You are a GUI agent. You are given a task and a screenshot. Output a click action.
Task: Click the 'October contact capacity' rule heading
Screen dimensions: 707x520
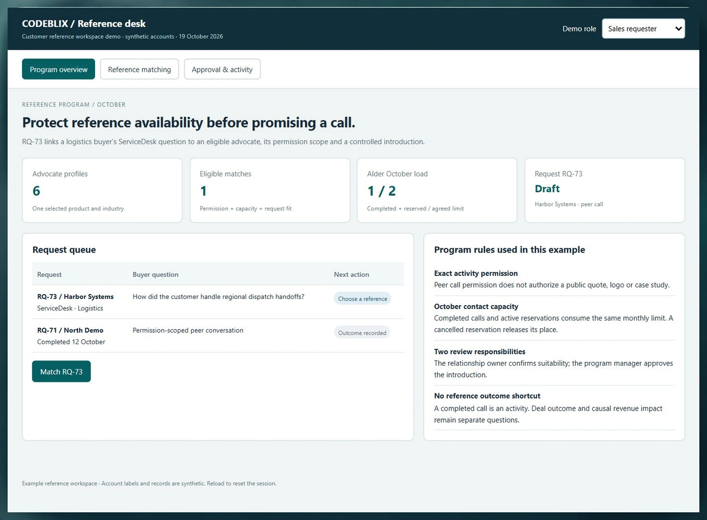click(476, 306)
